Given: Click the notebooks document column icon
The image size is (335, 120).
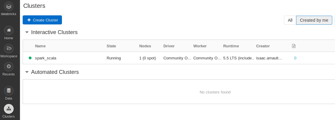Looking at the screenshot, I should [294, 46].
